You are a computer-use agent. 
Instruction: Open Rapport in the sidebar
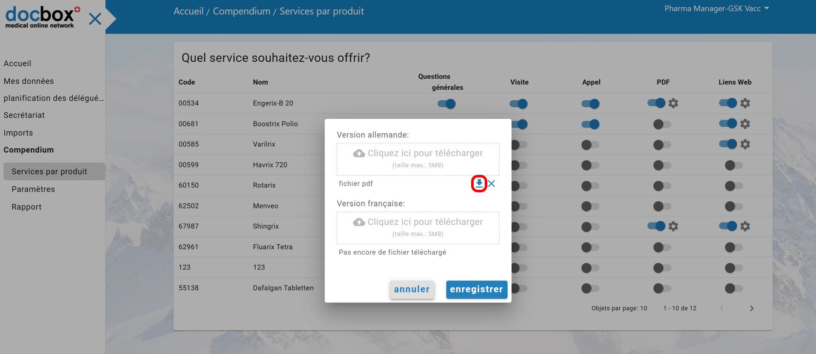(x=26, y=207)
